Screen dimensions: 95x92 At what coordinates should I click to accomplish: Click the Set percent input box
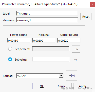51,49
